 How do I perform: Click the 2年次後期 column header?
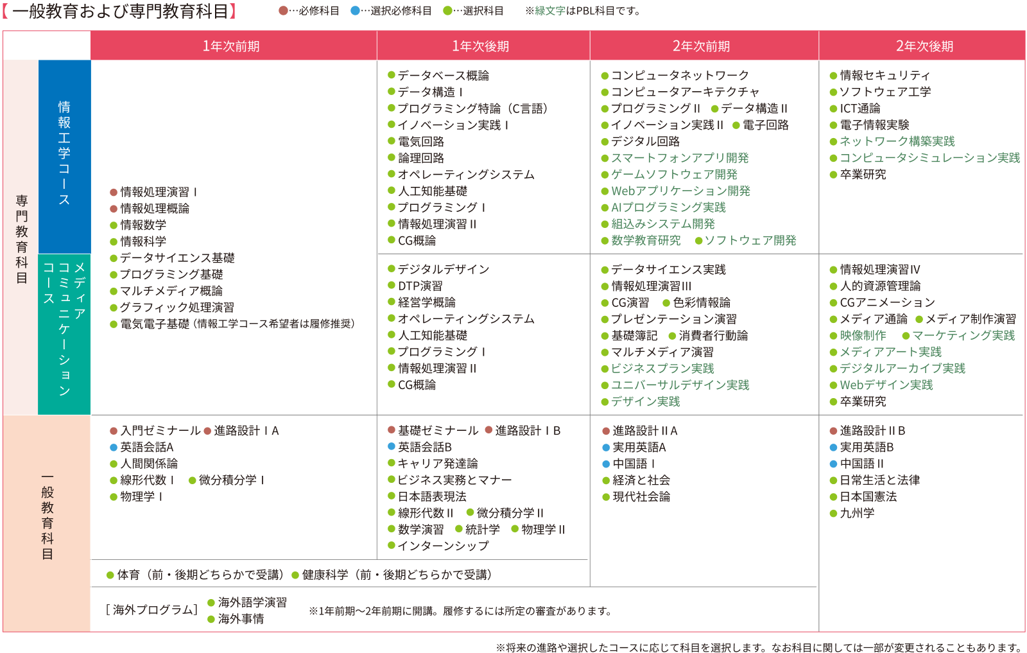click(922, 46)
